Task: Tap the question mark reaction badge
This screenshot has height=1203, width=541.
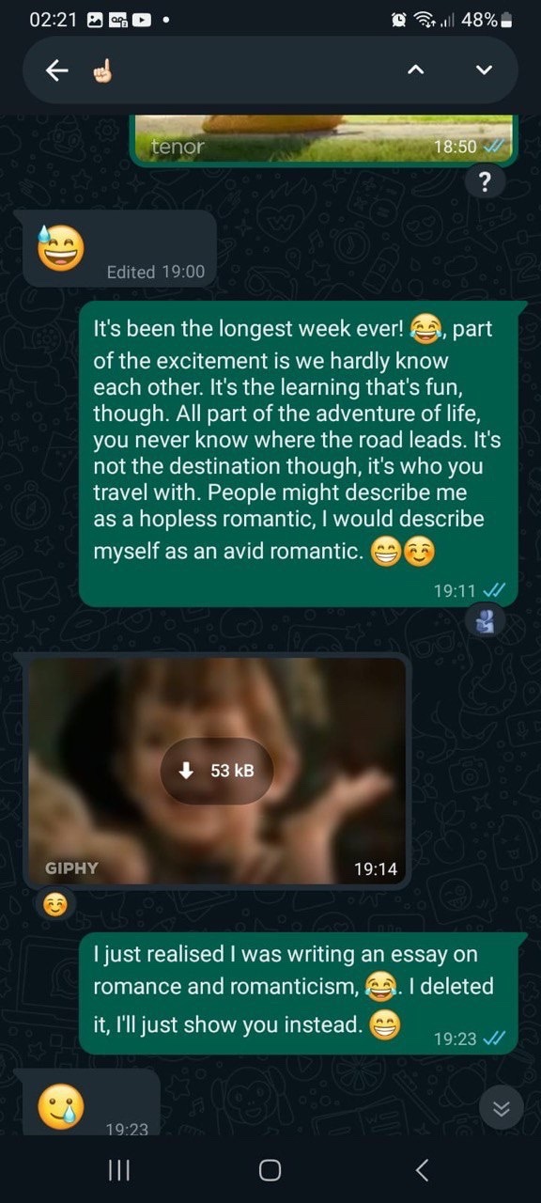Action: click(485, 183)
